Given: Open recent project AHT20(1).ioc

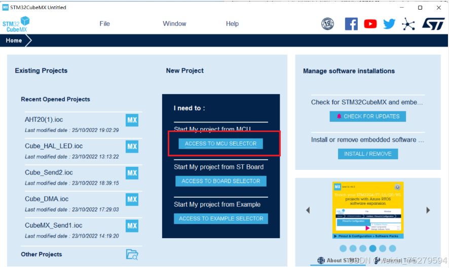Looking at the screenshot, I should pyautogui.click(x=44, y=120).
